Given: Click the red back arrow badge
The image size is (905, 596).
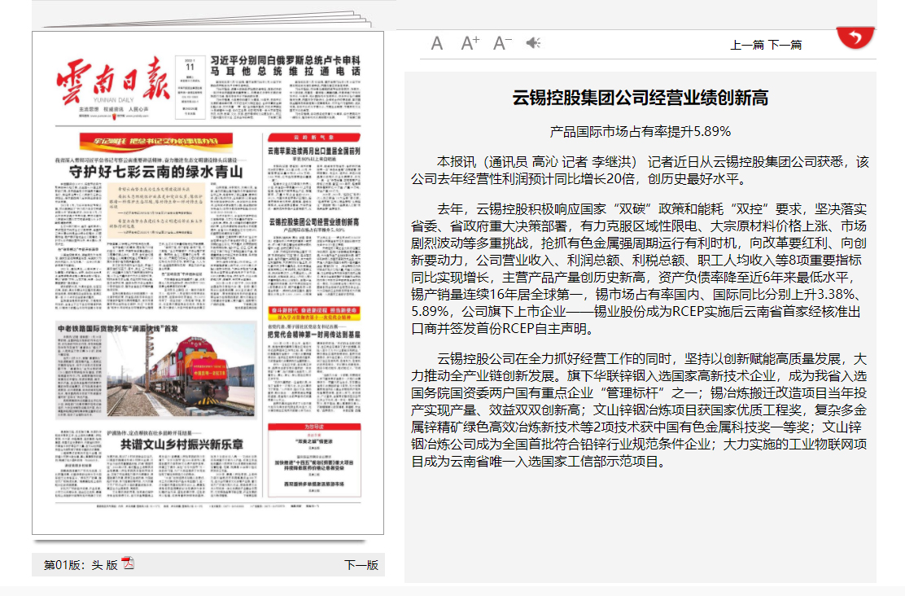Looking at the screenshot, I should (855, 37).
